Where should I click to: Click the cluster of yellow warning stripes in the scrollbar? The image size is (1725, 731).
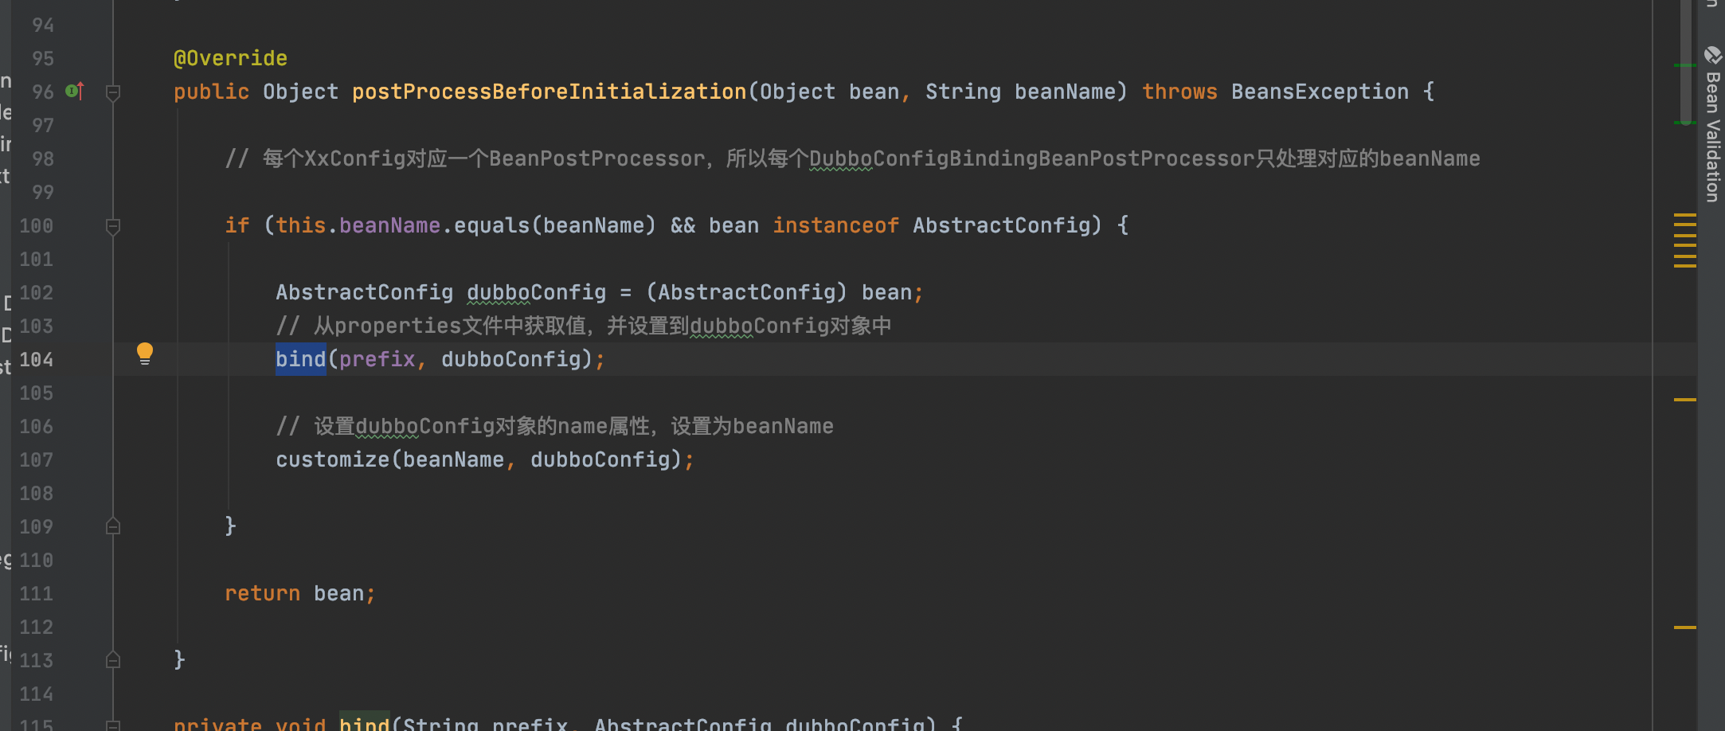click(1685, 240)
